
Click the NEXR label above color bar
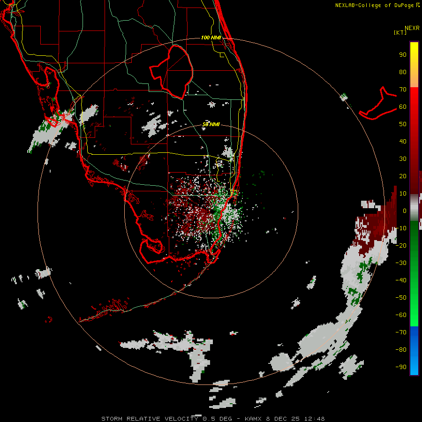click(x=412, y=28)
